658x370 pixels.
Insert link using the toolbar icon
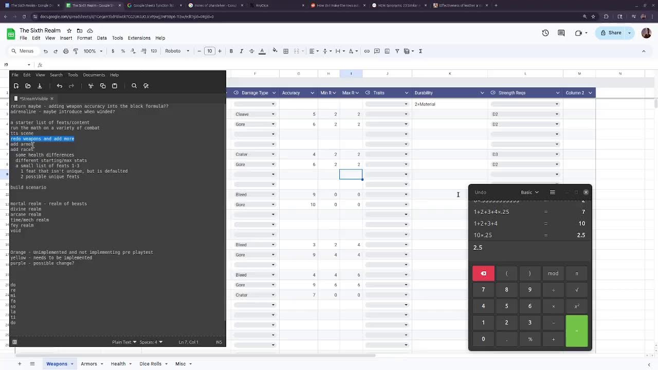pyautogui.click(x=367, y=51)
